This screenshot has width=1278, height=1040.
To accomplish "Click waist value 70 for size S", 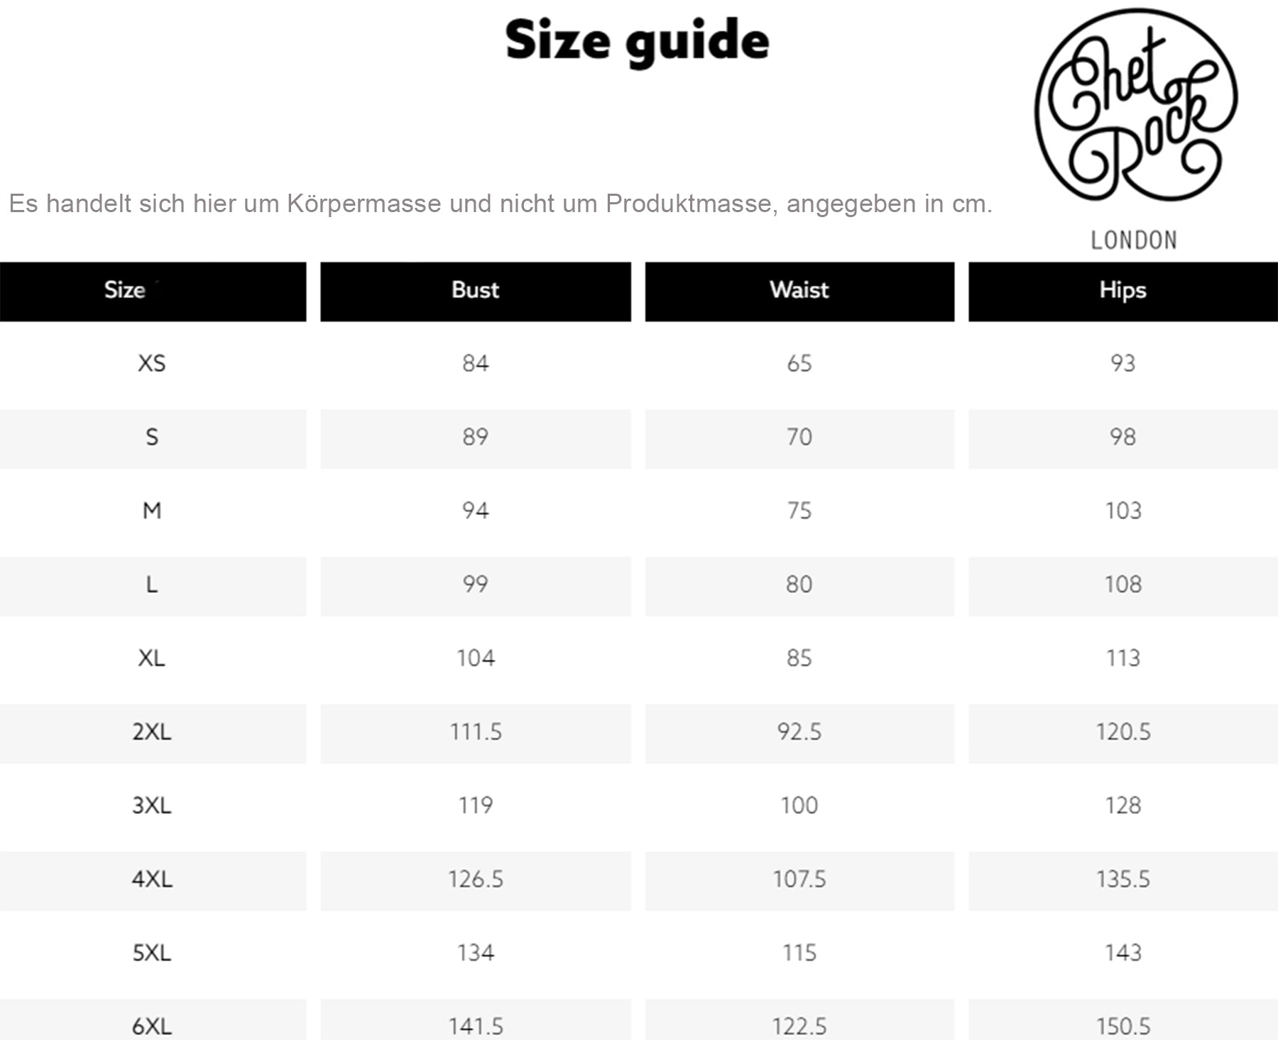I will [x=799, y=437].
